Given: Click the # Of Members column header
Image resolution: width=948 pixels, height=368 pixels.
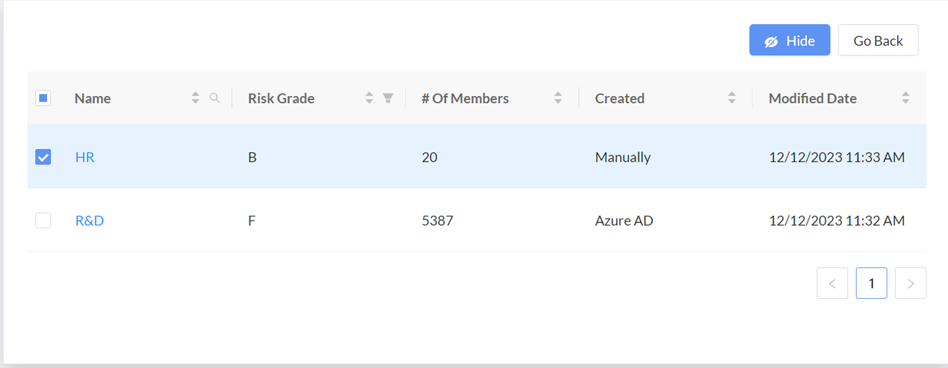Looking at the screenshot, I should point(465,99).
